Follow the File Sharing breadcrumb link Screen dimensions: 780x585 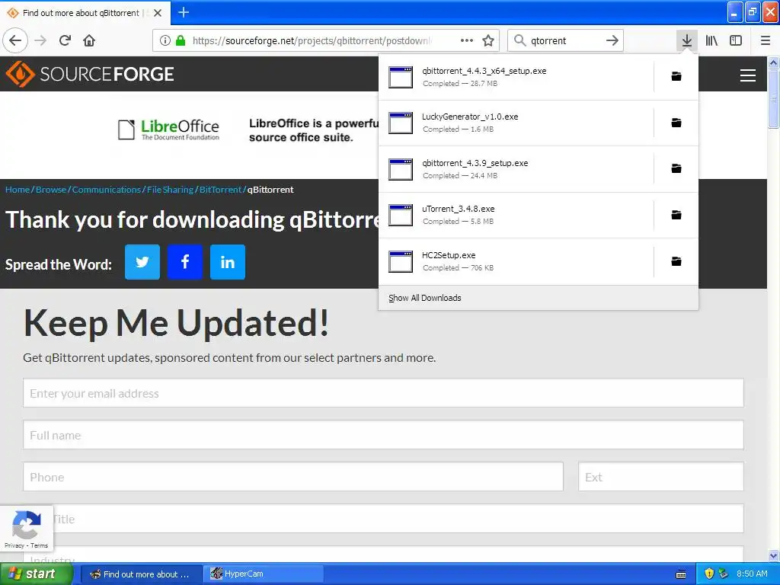(x=170, y=190)
